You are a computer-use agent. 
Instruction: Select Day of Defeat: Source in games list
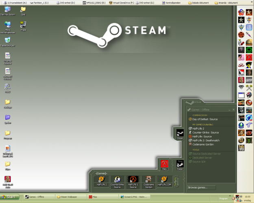coord(205,119)
